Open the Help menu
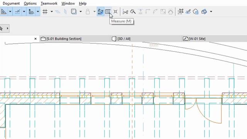Viewport: 247px width, 139px height. point(83,3)
